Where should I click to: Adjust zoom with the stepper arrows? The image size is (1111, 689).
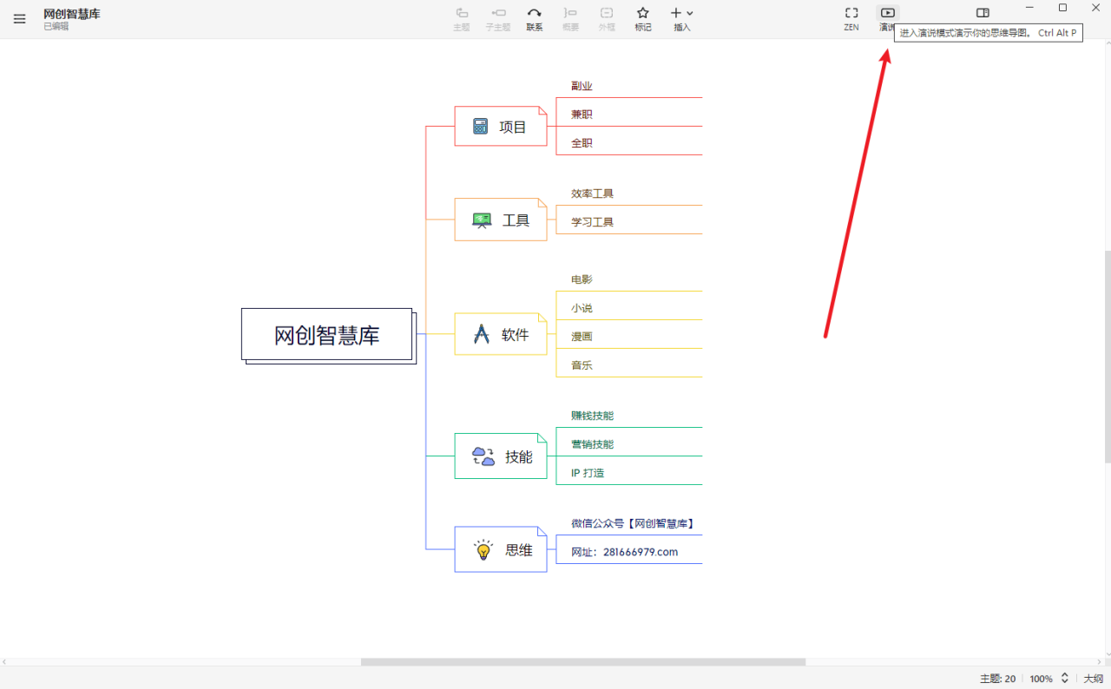coord(1065,679)
